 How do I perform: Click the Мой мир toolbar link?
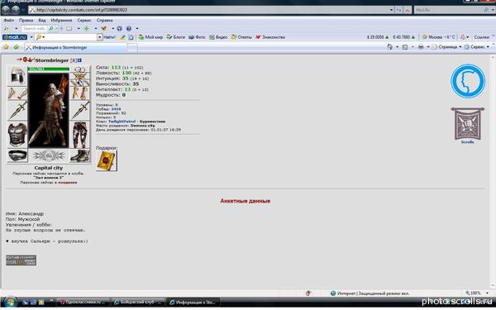(150, 37)
